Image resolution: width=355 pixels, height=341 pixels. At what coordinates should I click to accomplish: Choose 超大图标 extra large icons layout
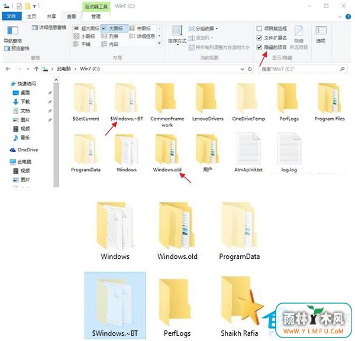click(x=87, y=28)
